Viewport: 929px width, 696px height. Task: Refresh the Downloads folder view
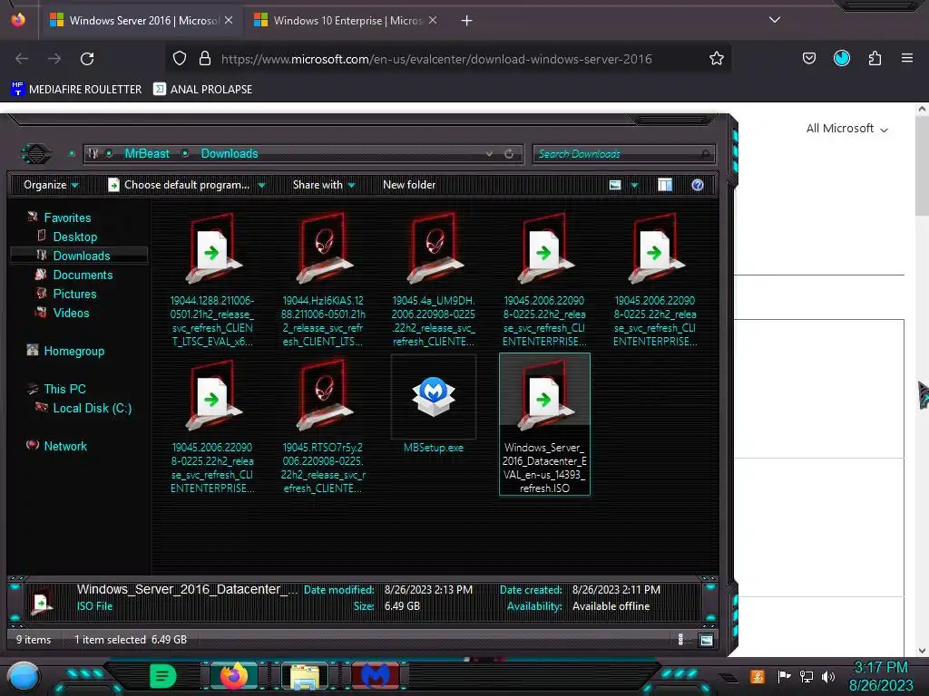coord(509,154)
